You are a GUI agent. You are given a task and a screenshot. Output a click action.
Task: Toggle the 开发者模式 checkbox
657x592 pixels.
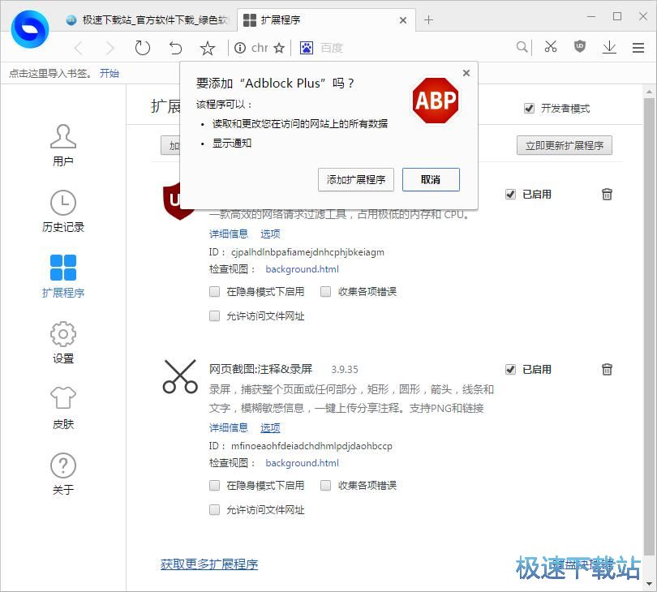tap(530, 109)
